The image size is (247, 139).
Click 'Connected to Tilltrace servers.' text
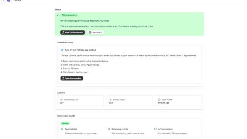[x=173, y=133]
